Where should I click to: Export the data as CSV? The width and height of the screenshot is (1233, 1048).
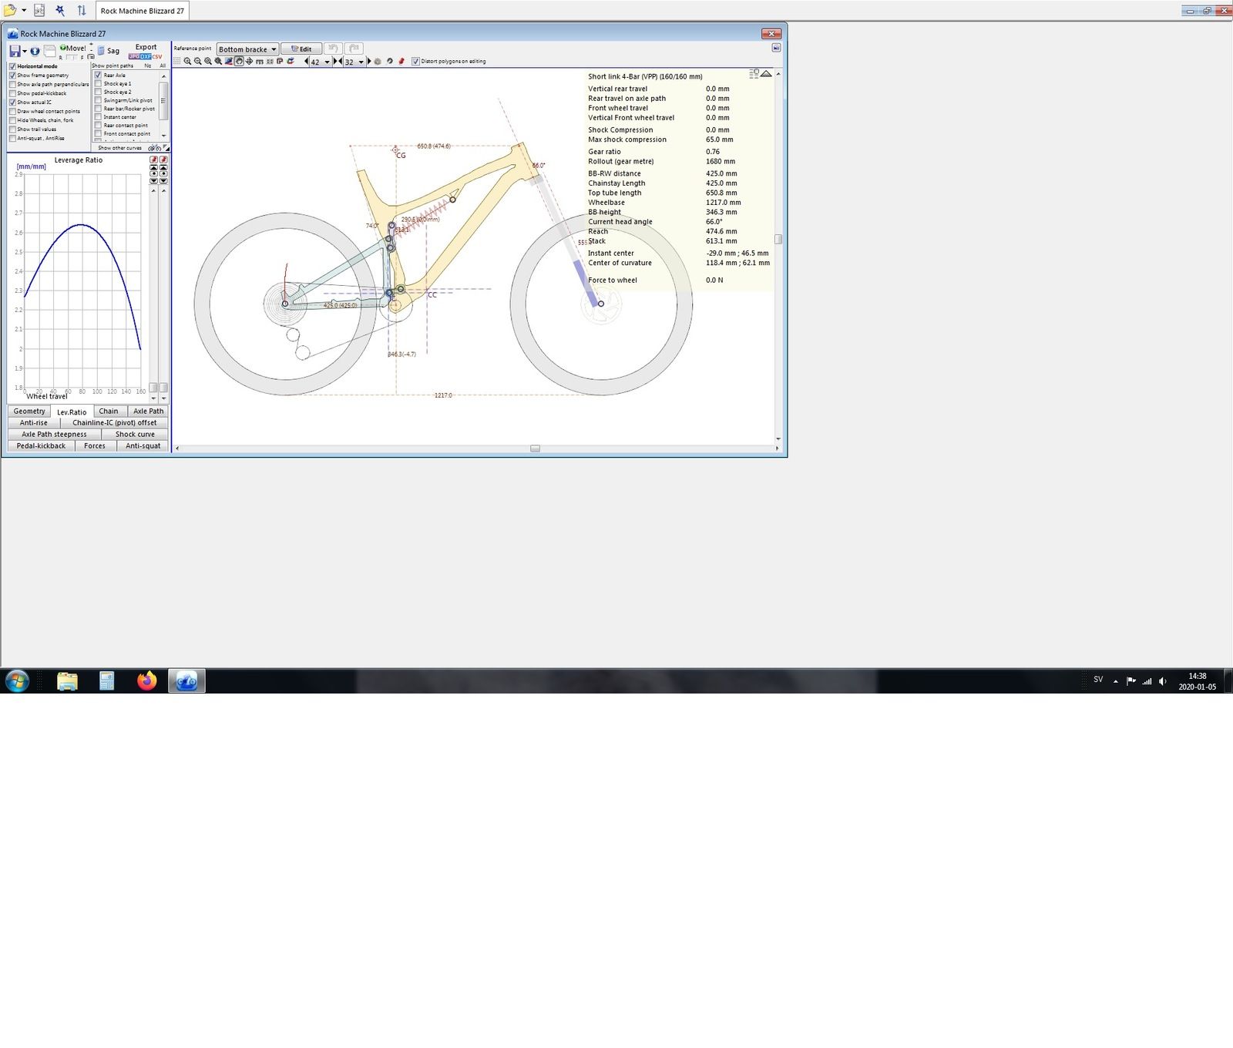click(157, 56)
